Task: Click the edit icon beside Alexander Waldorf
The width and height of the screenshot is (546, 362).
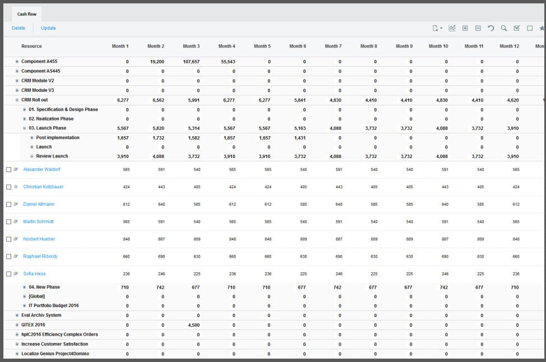Action: point(16,169)
